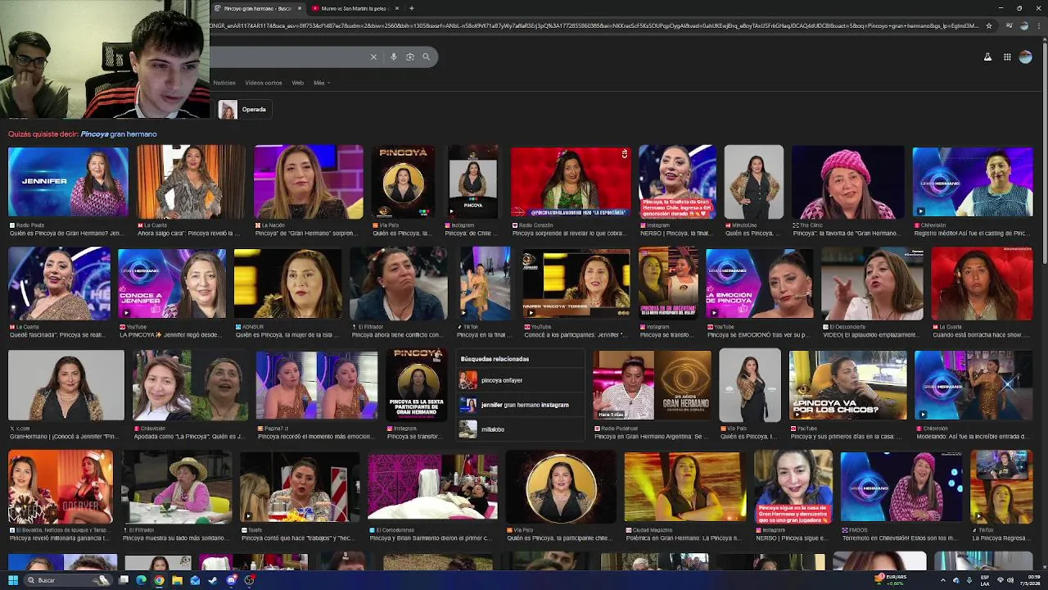The image size is (1048, 590).
Task: Close the Munro vs San Martin tab
Action: tap(397, 8)
